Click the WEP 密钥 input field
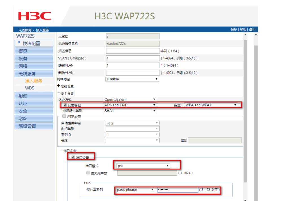Viewport: 302px width, 201px height. coord(215,140)
